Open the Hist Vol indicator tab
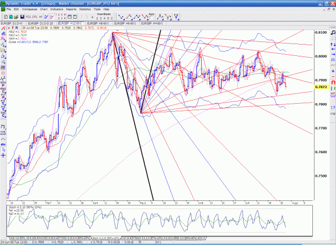The height and width of the screenshot is (245, 336). [23, 238]
